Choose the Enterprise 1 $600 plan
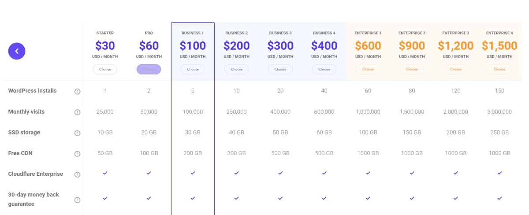 pos(368,69)
